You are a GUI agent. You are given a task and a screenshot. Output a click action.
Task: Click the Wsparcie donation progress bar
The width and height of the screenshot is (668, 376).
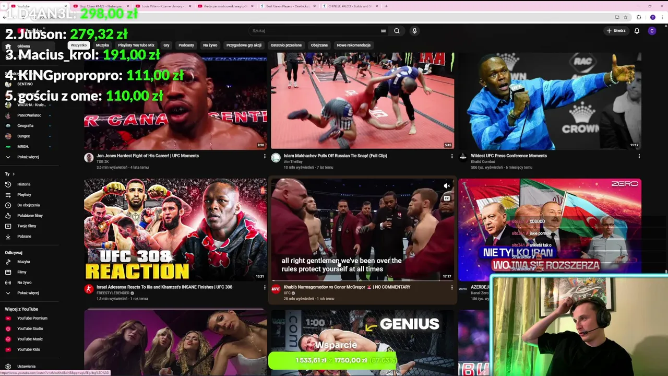(332, 360)
